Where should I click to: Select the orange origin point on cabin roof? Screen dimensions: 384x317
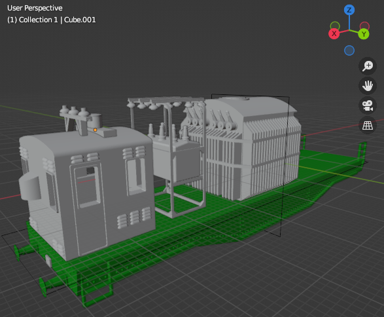(x=95, y=130)
